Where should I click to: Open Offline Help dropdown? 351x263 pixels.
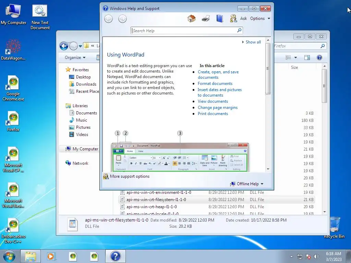247,184
